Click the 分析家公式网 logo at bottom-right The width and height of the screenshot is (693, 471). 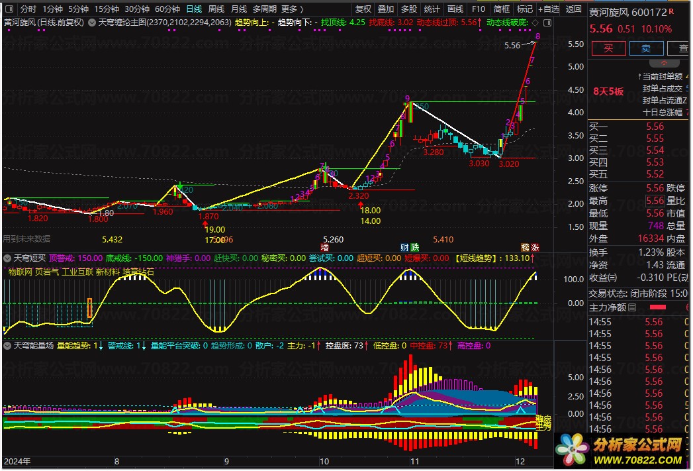pyautogui.click(x=623, y=450)
